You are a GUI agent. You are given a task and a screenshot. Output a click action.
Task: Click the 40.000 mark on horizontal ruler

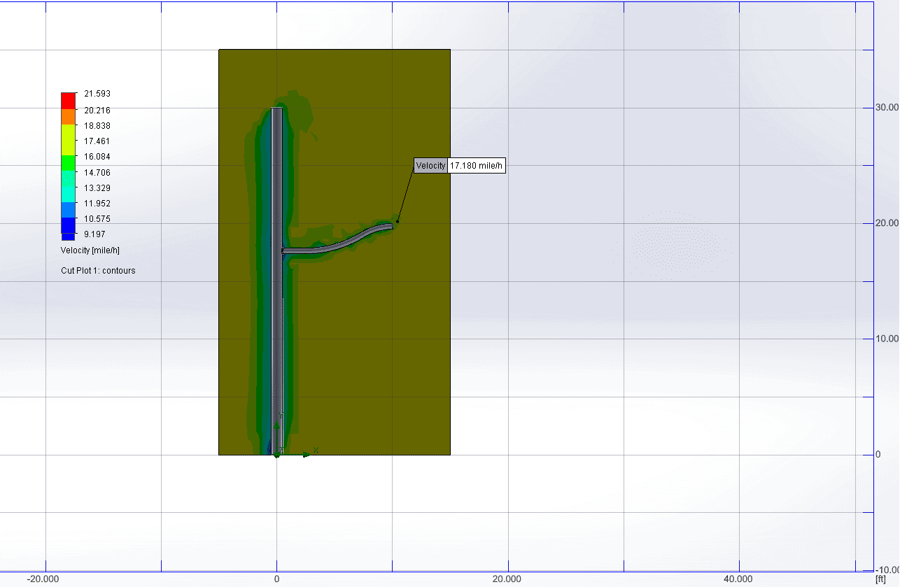(738, 579)
